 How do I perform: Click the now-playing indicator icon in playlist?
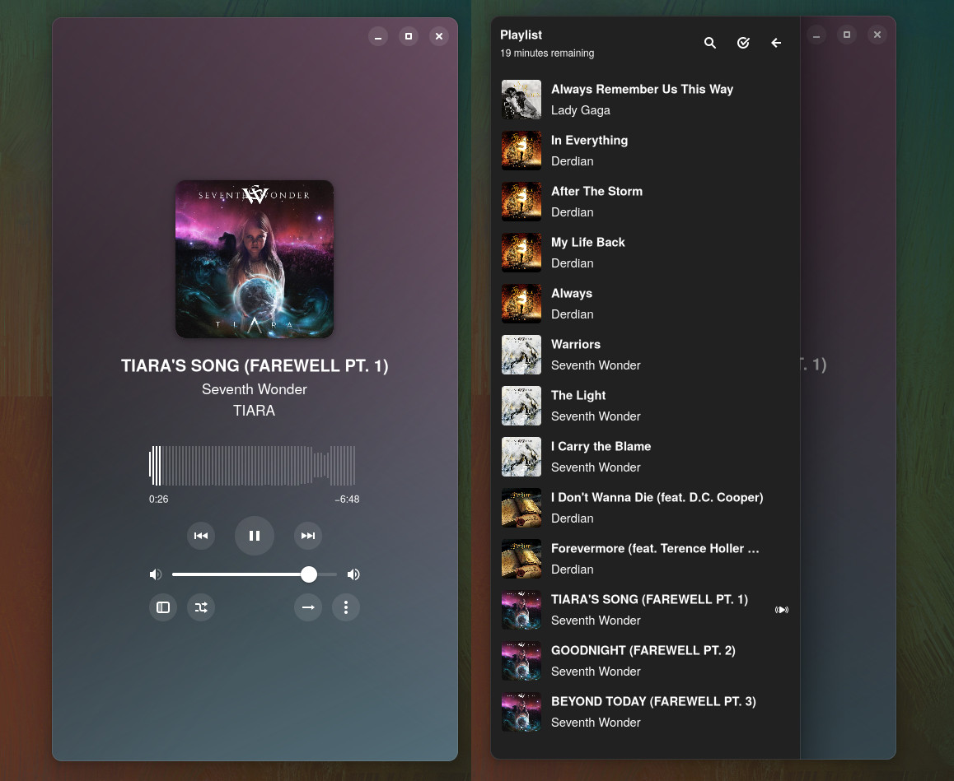(782, 610)
